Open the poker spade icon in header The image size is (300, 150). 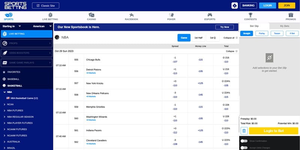234,6
